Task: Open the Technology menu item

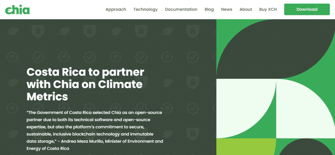Action: click(146, 9)
